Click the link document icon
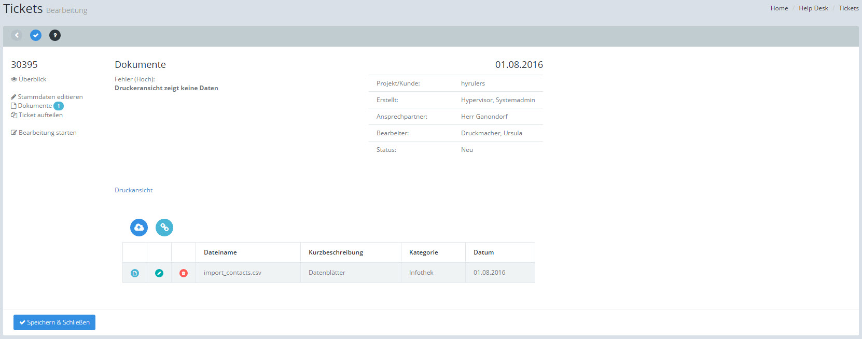 [164, 228]
